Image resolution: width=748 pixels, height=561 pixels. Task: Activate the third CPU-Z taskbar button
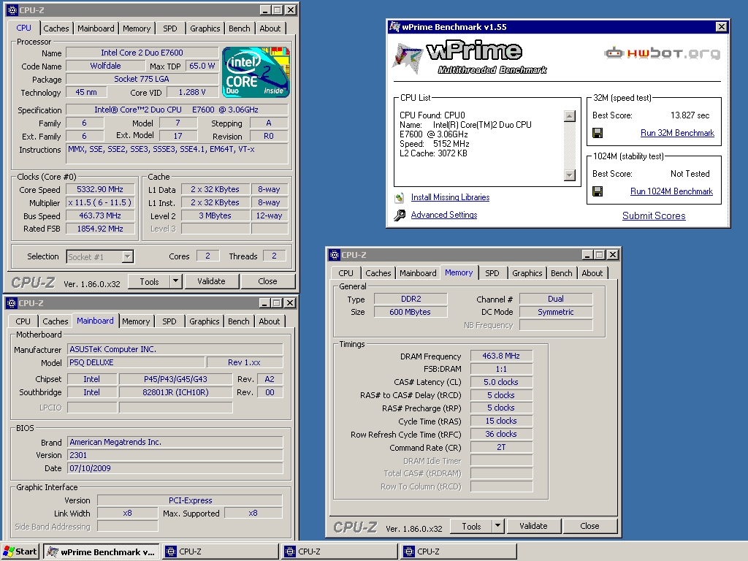click(459, 552)
